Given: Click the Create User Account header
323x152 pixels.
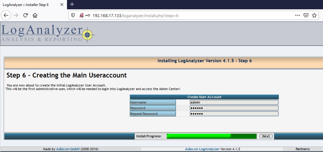Looking at the screenshot, I should [204, 97].
